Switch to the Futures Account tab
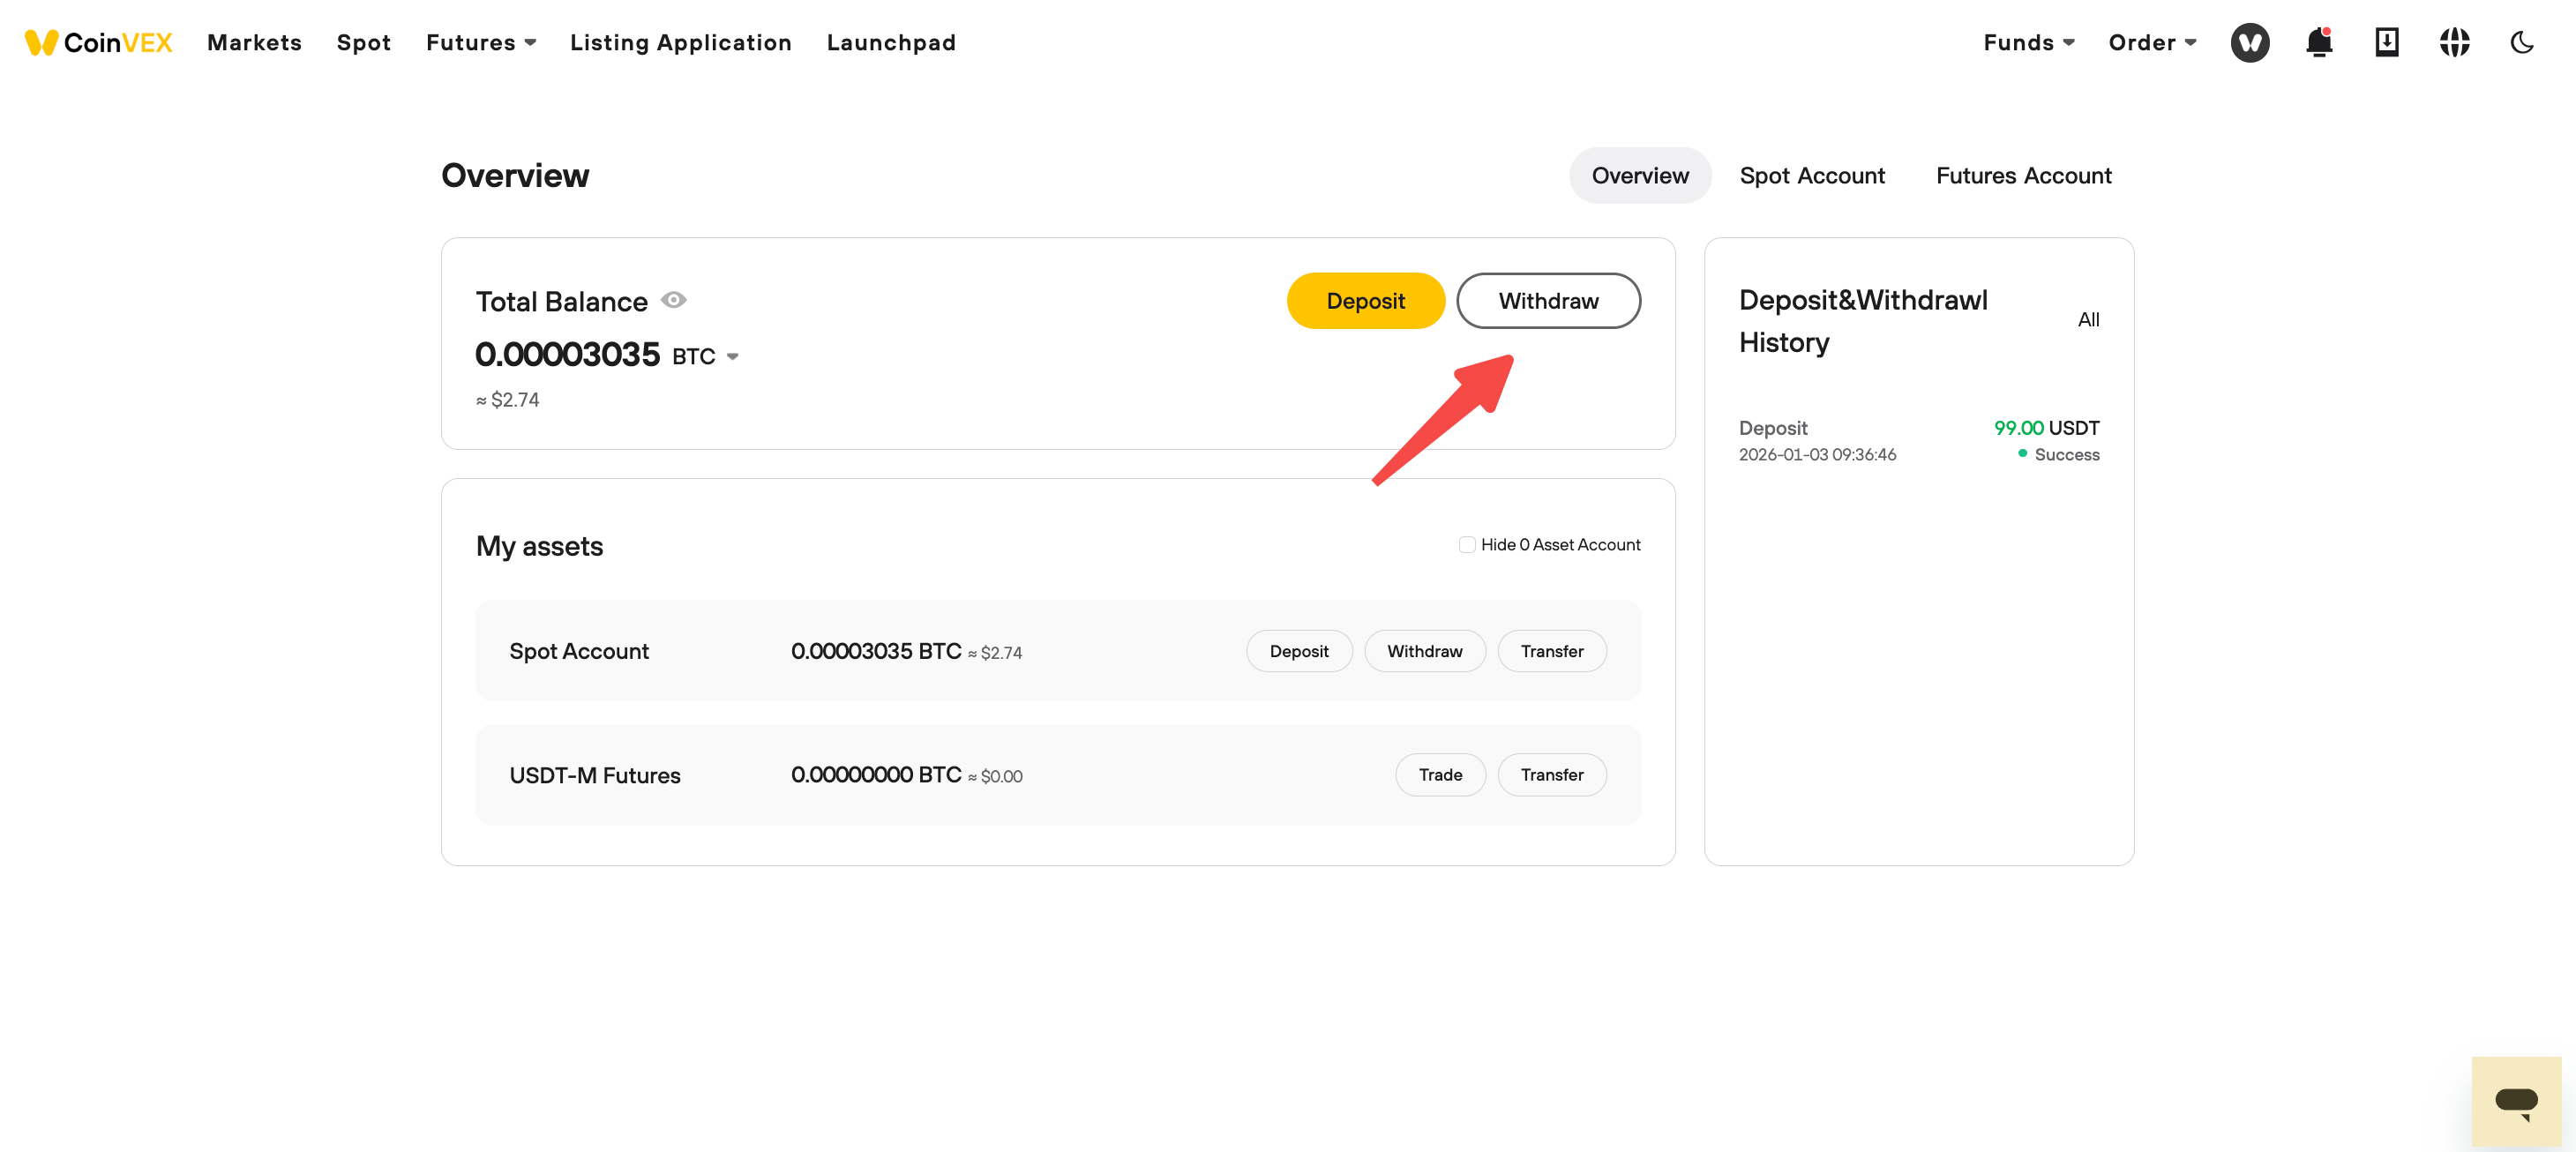Image resolution: width=2576 pixels, height=1152 pixels. (2023, 175)
